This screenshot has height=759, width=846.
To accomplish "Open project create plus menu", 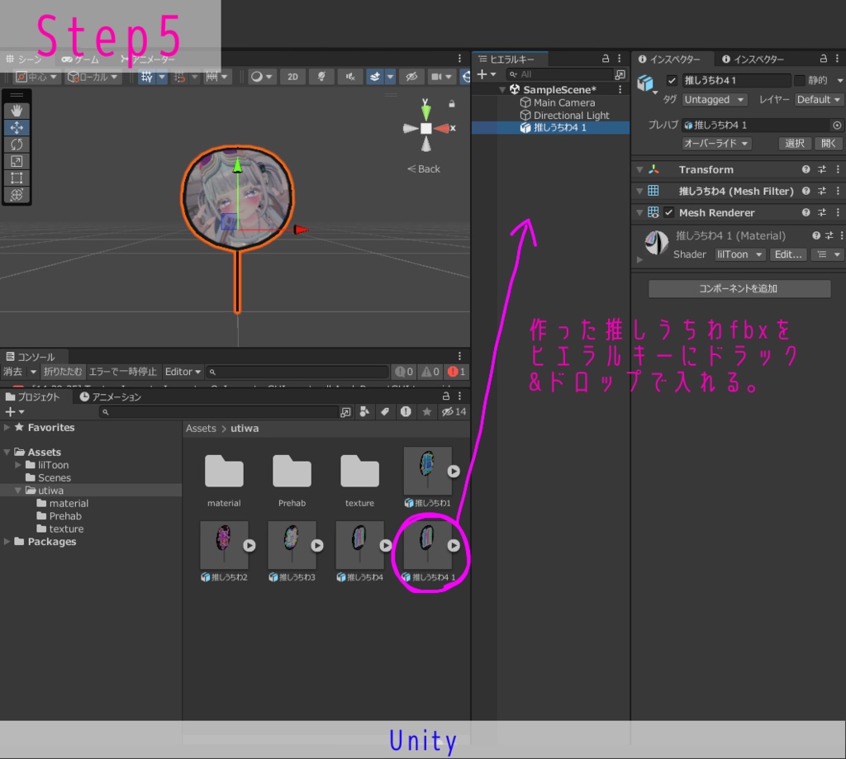I will pyautogui.click(x=14, y=411).
